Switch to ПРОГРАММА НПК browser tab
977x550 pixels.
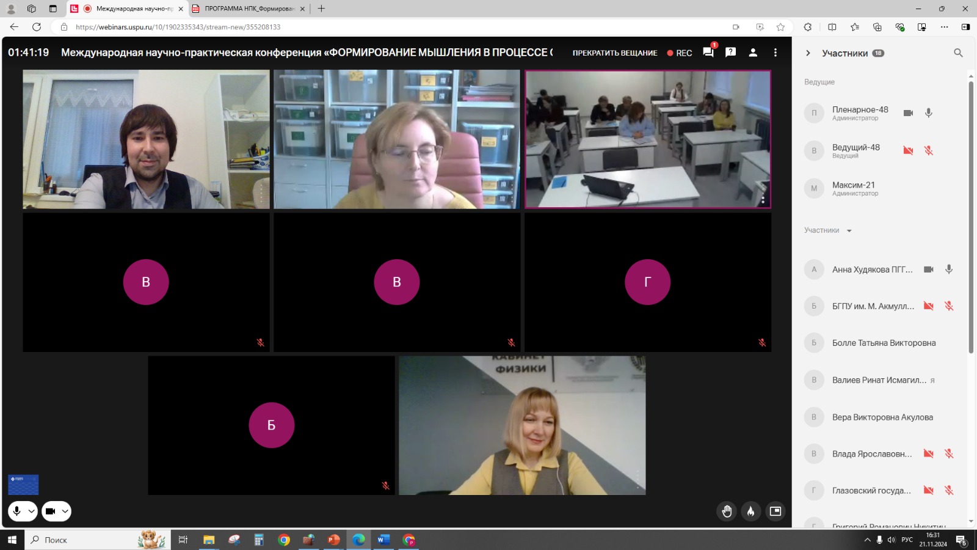(x=249, y=9)
